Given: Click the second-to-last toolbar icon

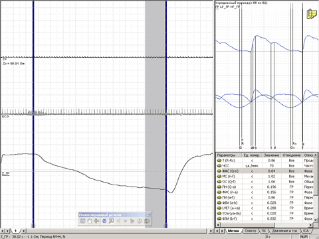Looking at the screenshot, I should click(x=140, y=221).
